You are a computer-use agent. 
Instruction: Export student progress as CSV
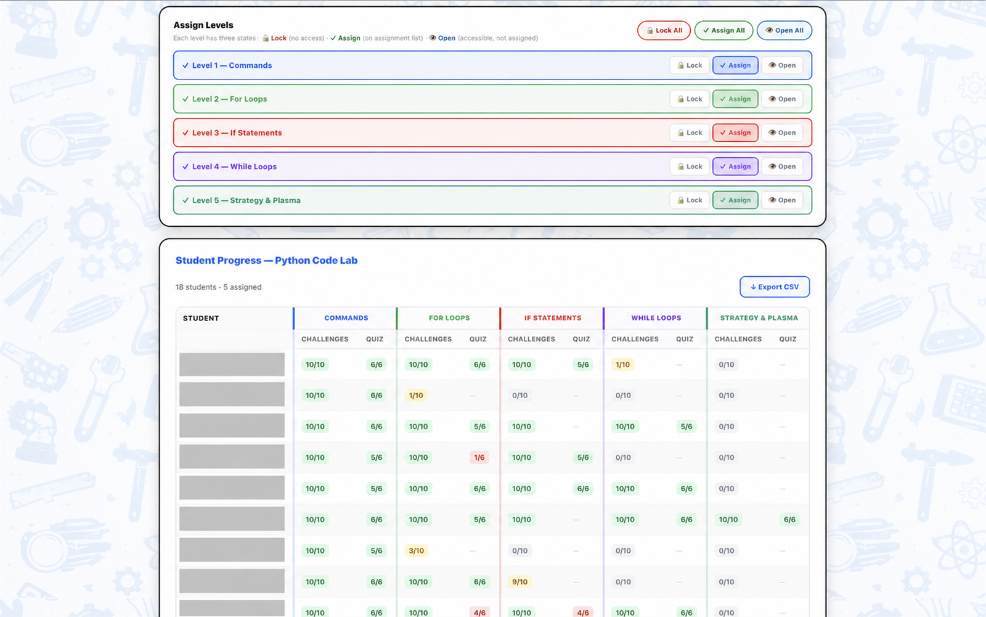[x=775, y=287]
